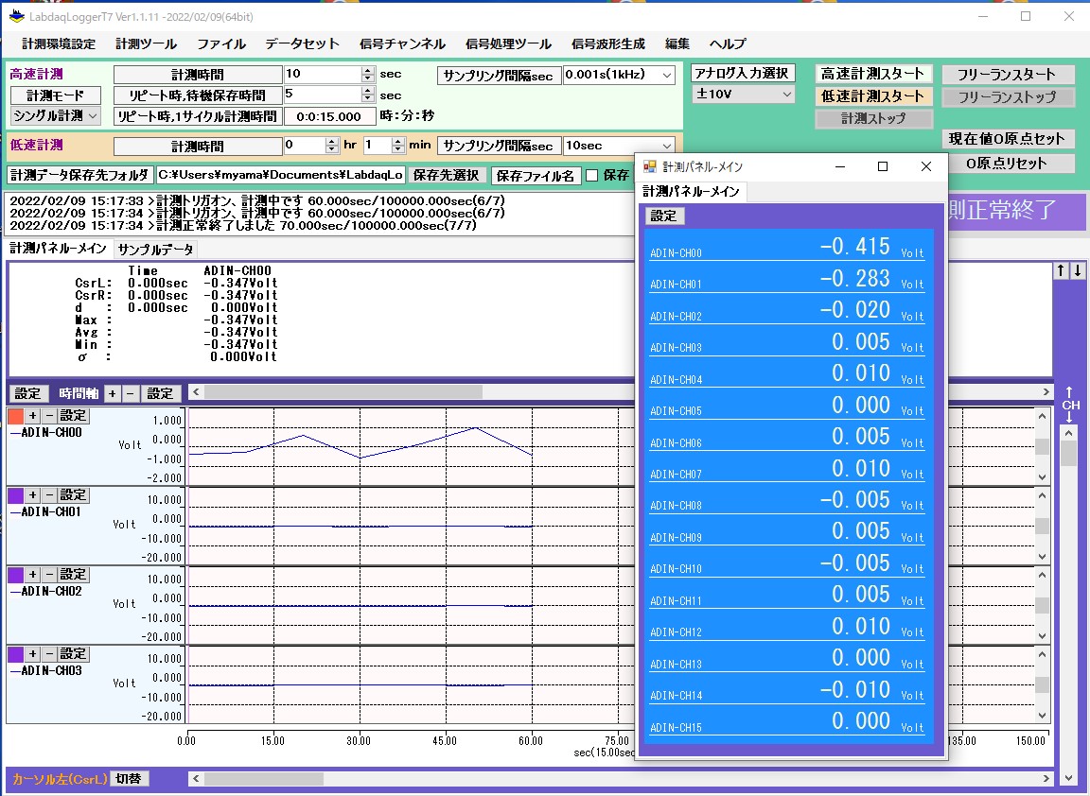Click the up stepper arrow for 計測時間 value 10
This screenshot has width=1090, height=796.
click(x=368, y=70)
